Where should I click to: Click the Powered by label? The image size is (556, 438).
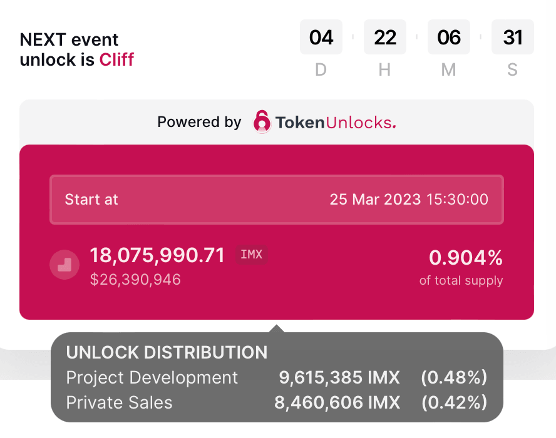coord(199,122)
